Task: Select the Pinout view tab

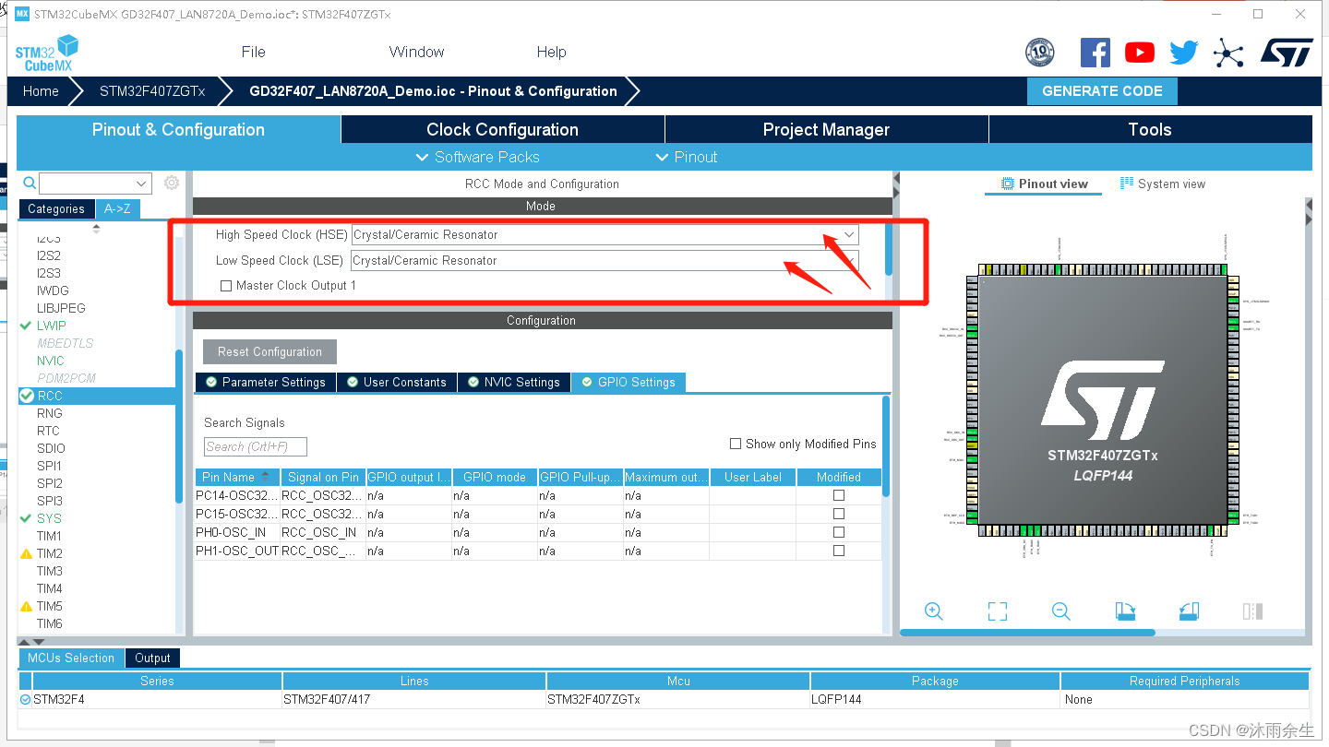Action: [1045, 184]
